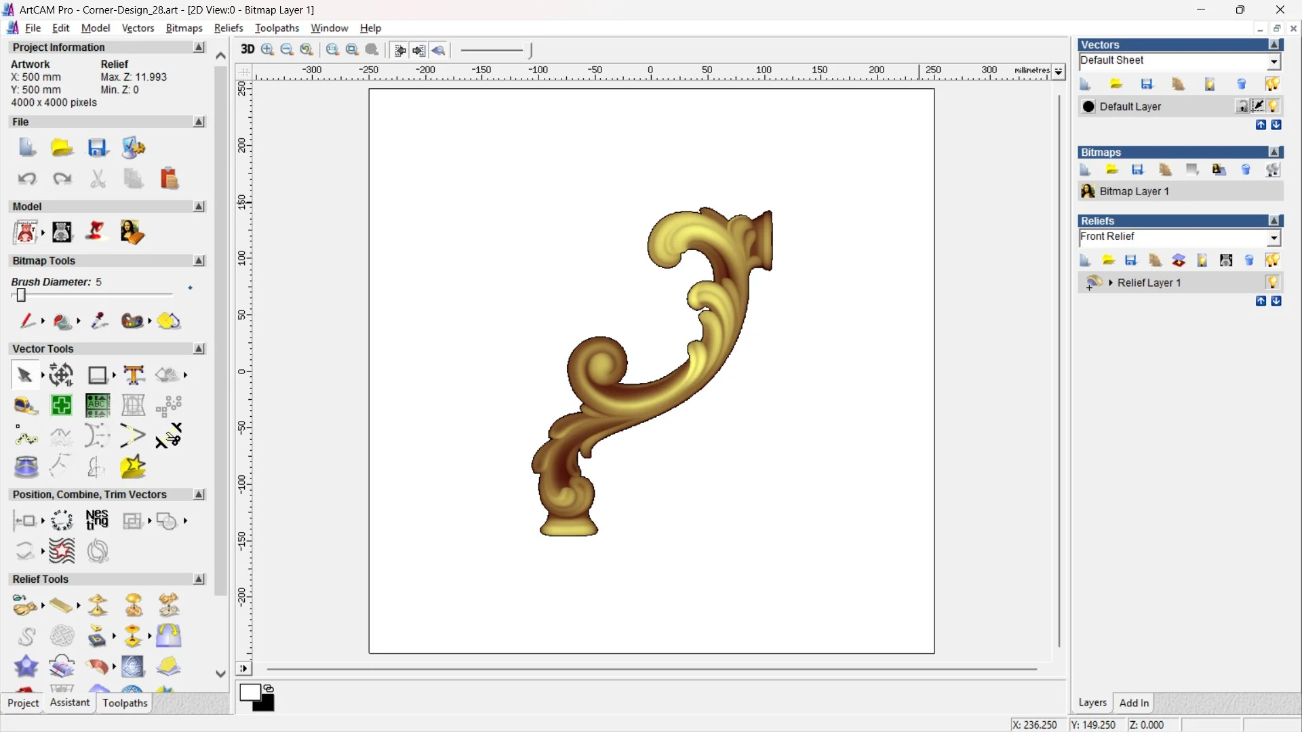
Task: Click the Paste clipboard icon
Action: (x=169, y=178)
